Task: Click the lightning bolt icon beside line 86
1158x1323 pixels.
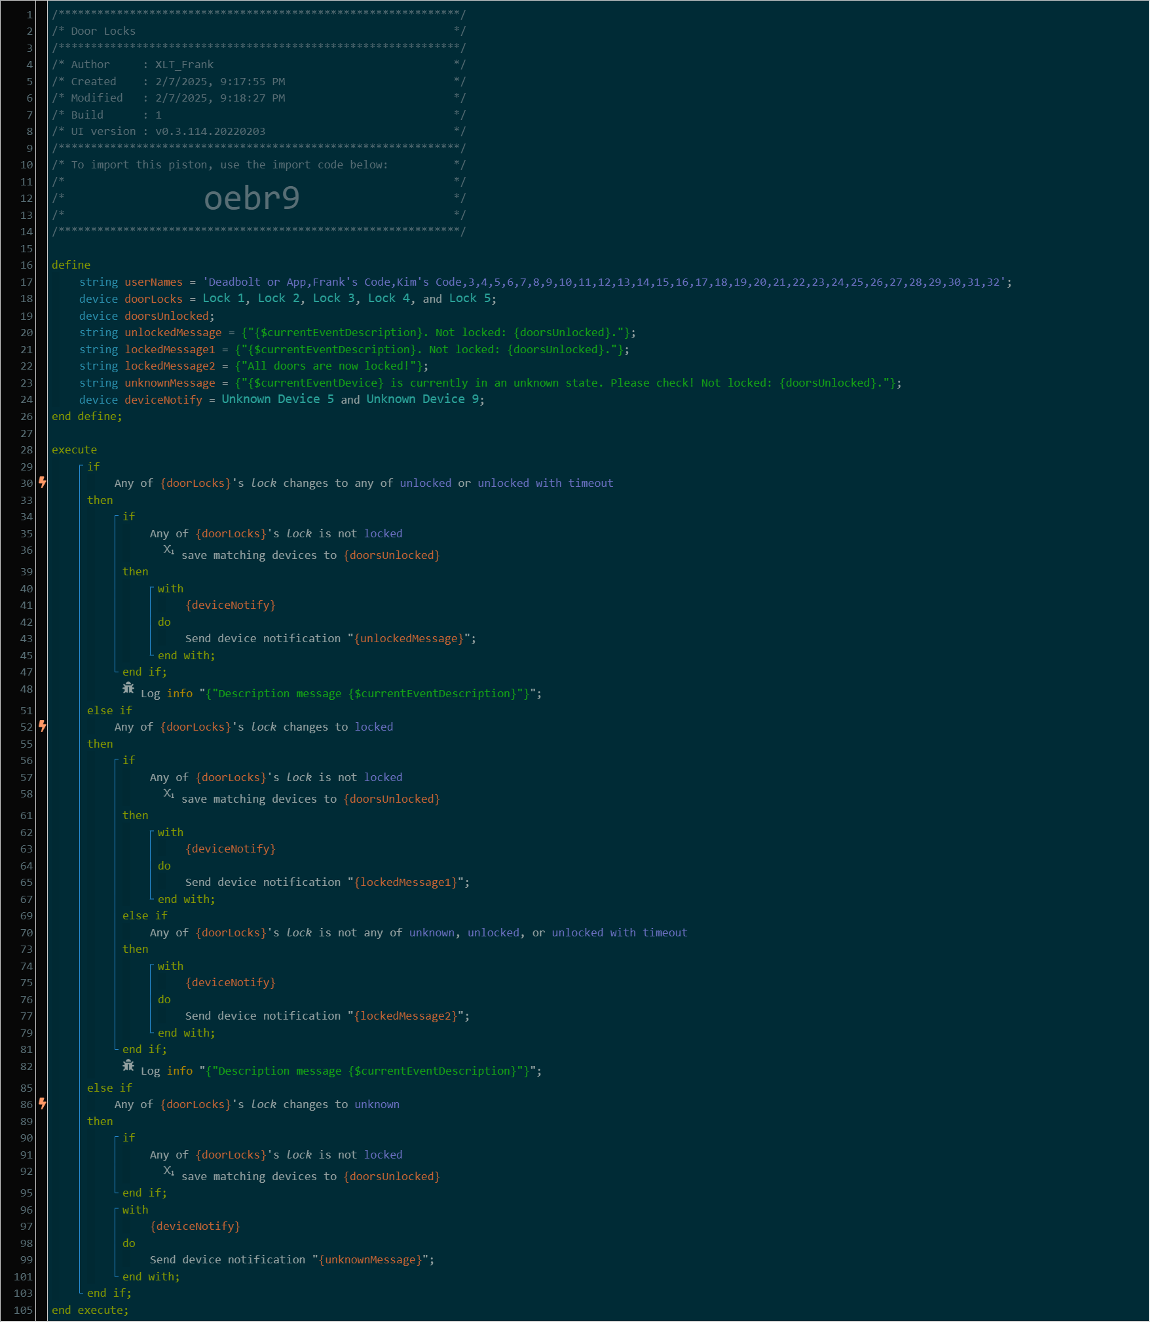Action: click(x=43, y=1103)
